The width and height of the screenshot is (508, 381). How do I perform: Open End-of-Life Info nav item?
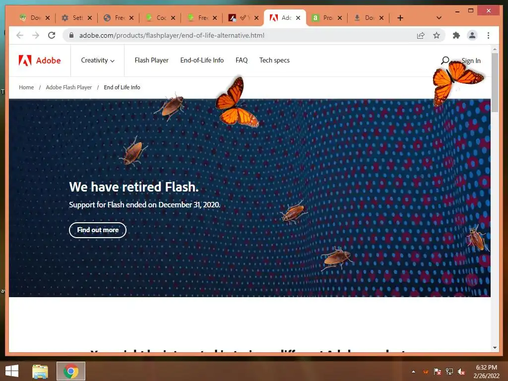point(202,60)
